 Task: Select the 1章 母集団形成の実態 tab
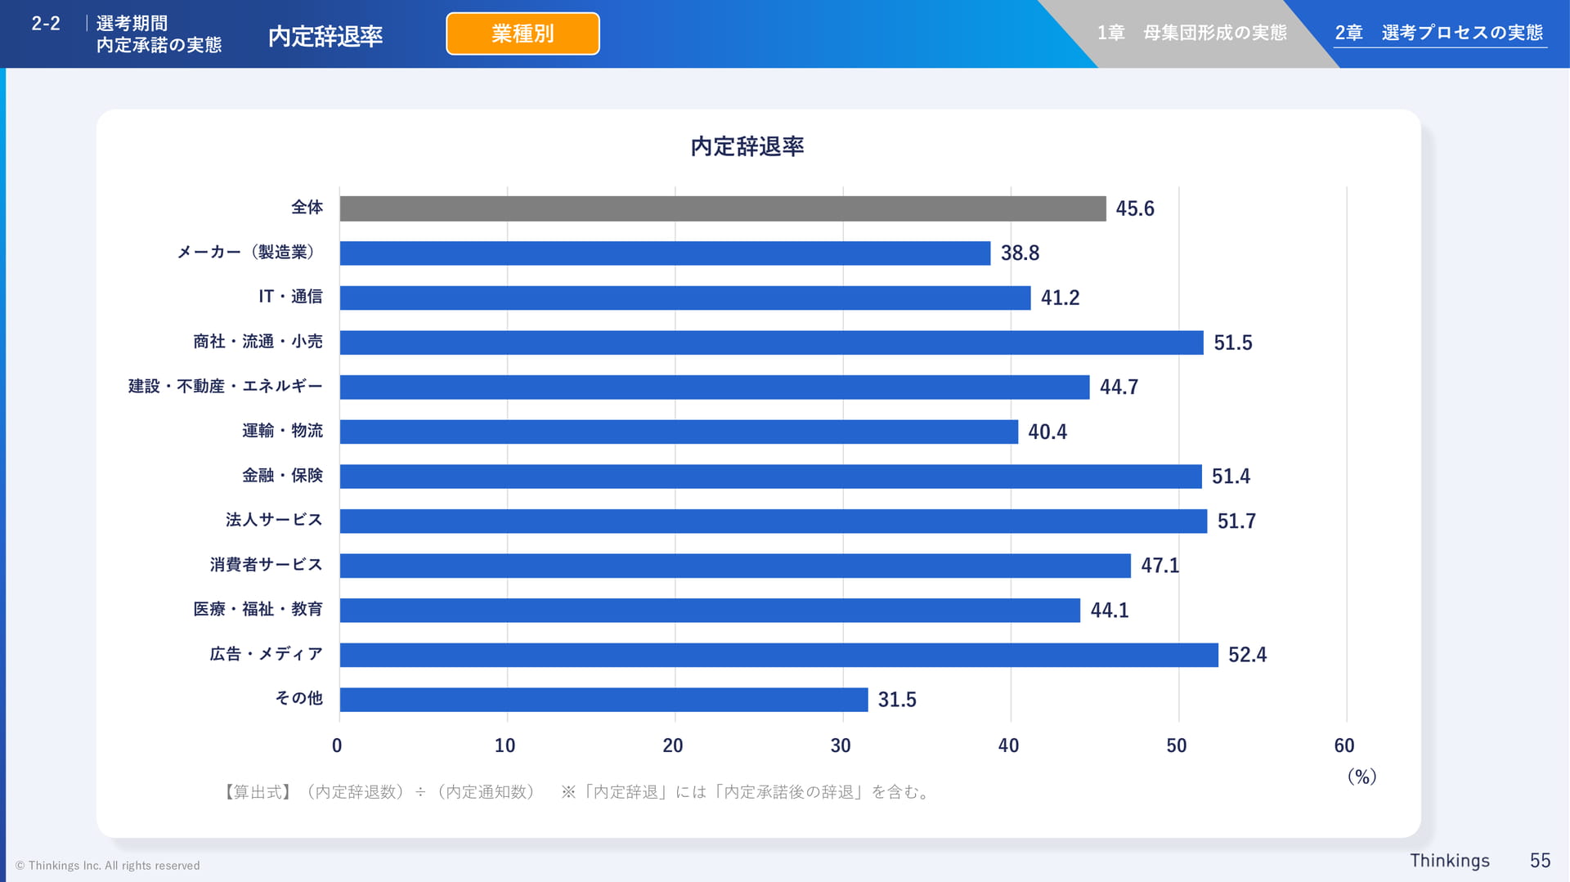coord(1191,33)
